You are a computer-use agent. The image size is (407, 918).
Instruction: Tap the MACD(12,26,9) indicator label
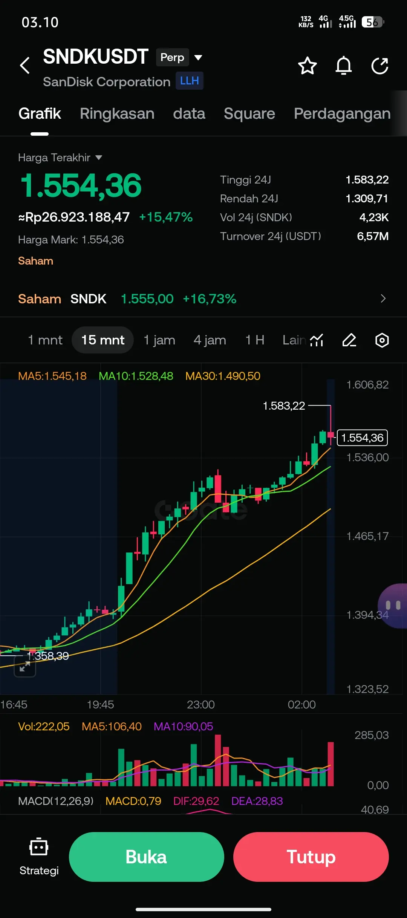click(56, 801)
